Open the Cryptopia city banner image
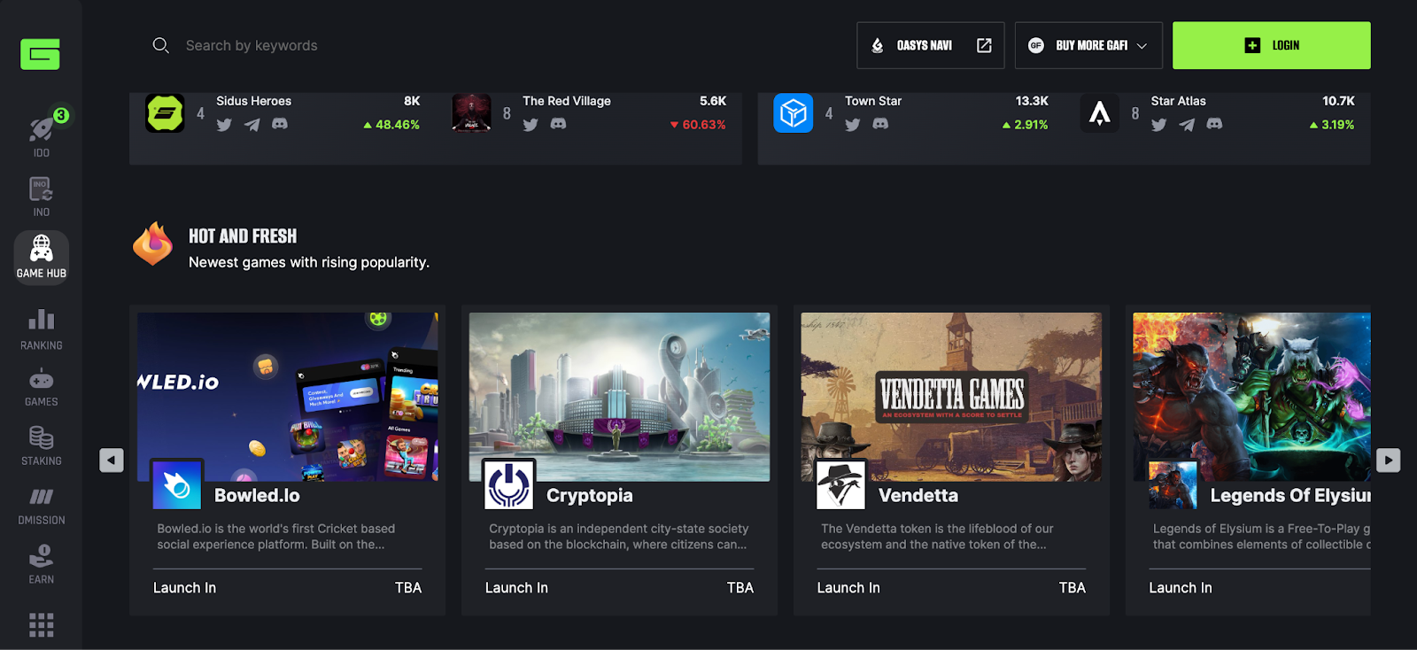This screenshot has height=650, width=1417. 620,397
